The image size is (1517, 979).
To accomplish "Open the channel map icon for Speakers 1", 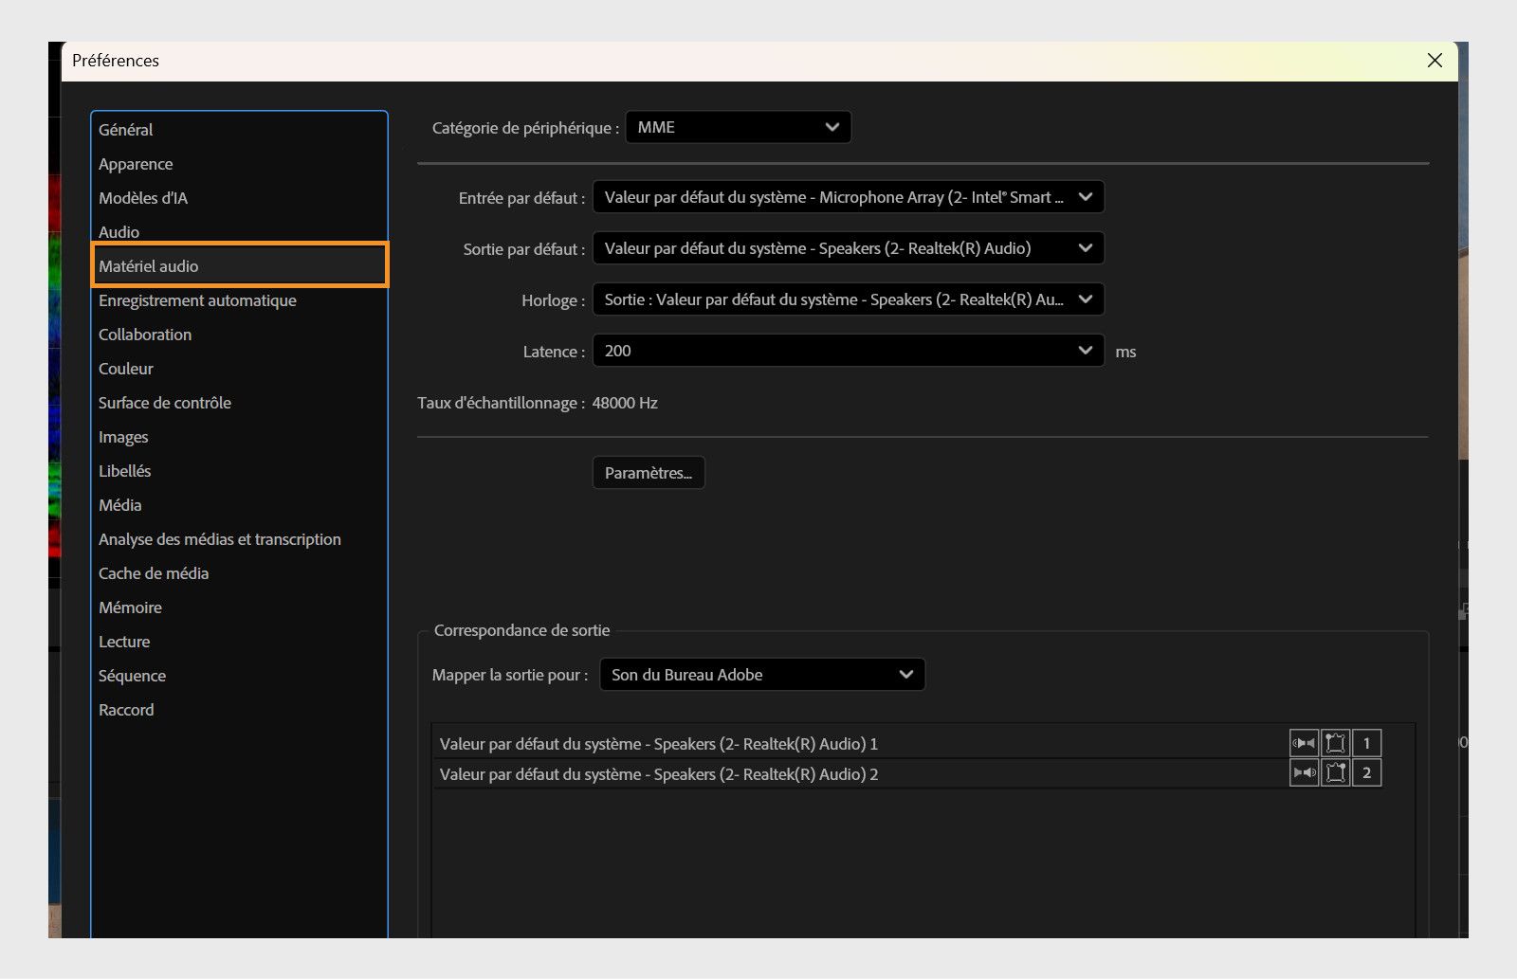I will [1335, 743].
